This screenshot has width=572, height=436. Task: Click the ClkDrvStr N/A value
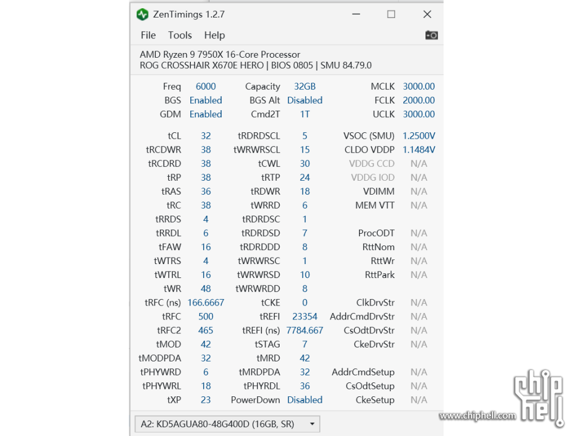[x=419, y=303]
